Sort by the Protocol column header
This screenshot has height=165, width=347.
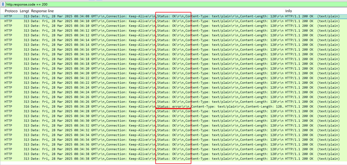tap(11, 11)
